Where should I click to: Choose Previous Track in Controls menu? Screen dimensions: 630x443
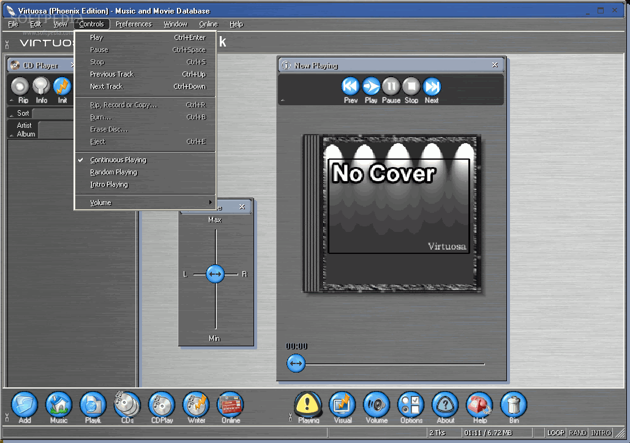(x=146, y=74)
